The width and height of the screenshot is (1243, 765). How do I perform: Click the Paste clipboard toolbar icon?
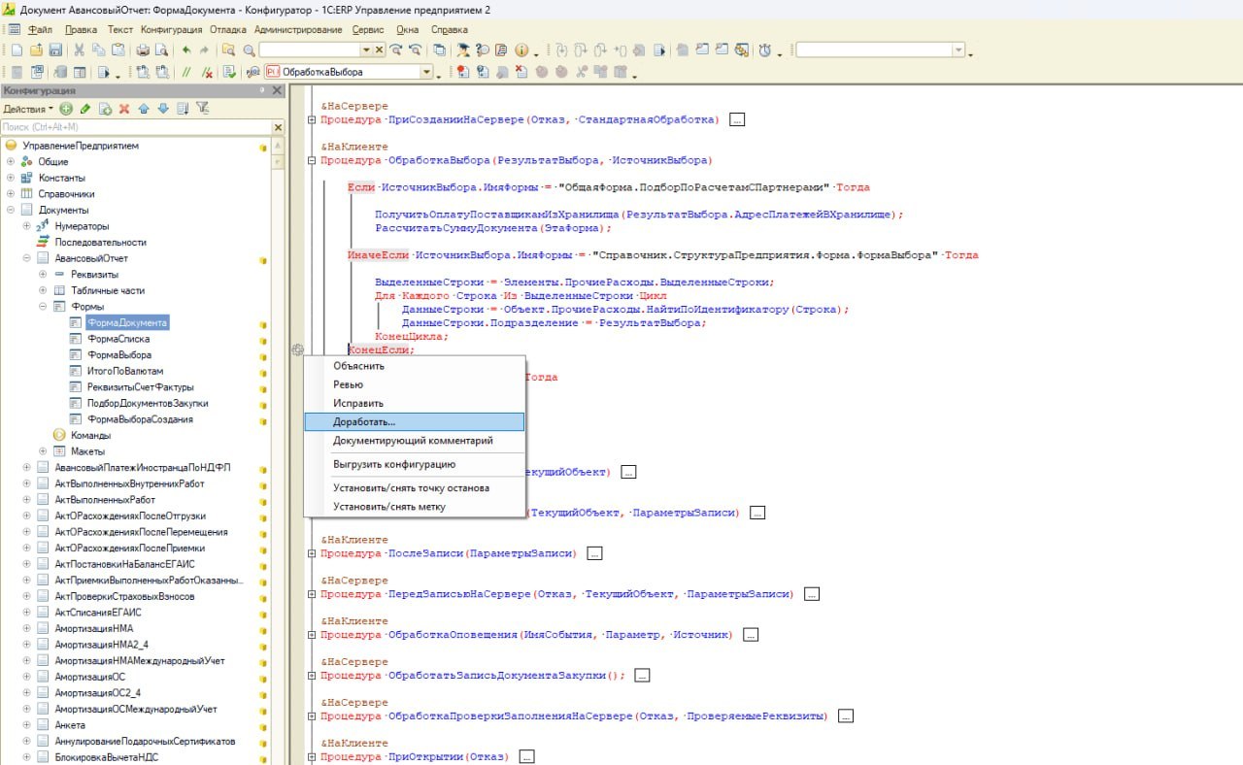coord(118,50)
